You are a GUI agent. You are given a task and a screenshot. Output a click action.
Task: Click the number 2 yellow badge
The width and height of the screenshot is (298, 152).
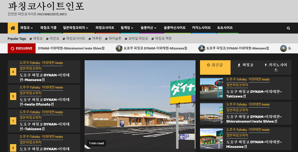(13, 148)
